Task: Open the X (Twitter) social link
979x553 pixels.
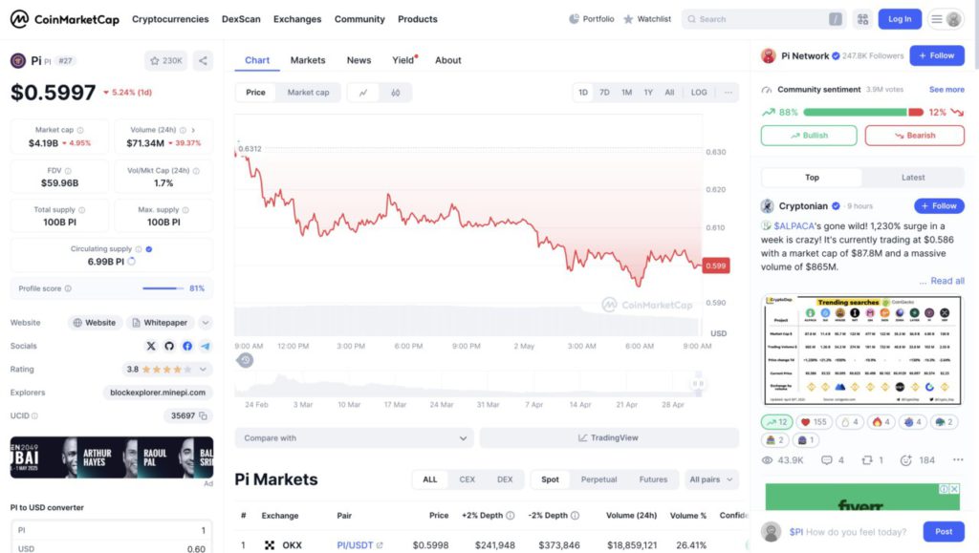Action: click(x=151, y=346)
